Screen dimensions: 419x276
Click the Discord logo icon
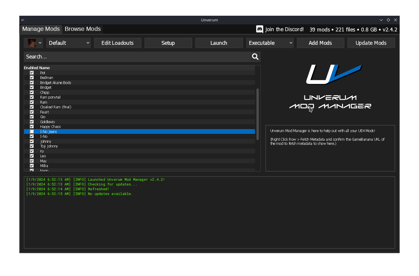[x=260, y=29]
